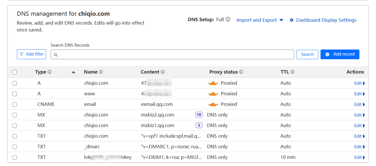376x166 pixels.
Task: Open the Import and Export dropdown
Action: 260,20
